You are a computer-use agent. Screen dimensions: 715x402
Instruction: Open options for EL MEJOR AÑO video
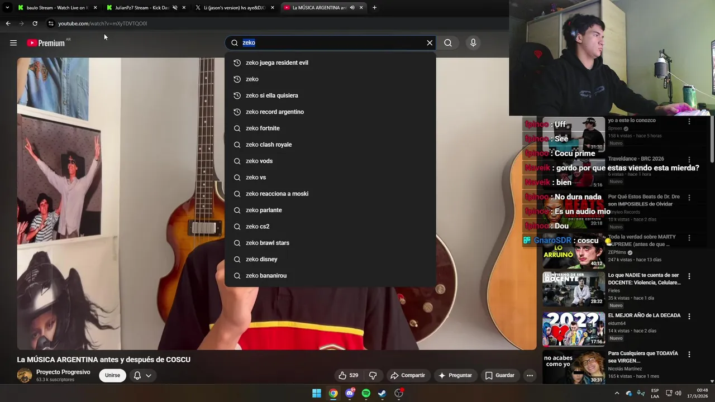click(689, 317)
